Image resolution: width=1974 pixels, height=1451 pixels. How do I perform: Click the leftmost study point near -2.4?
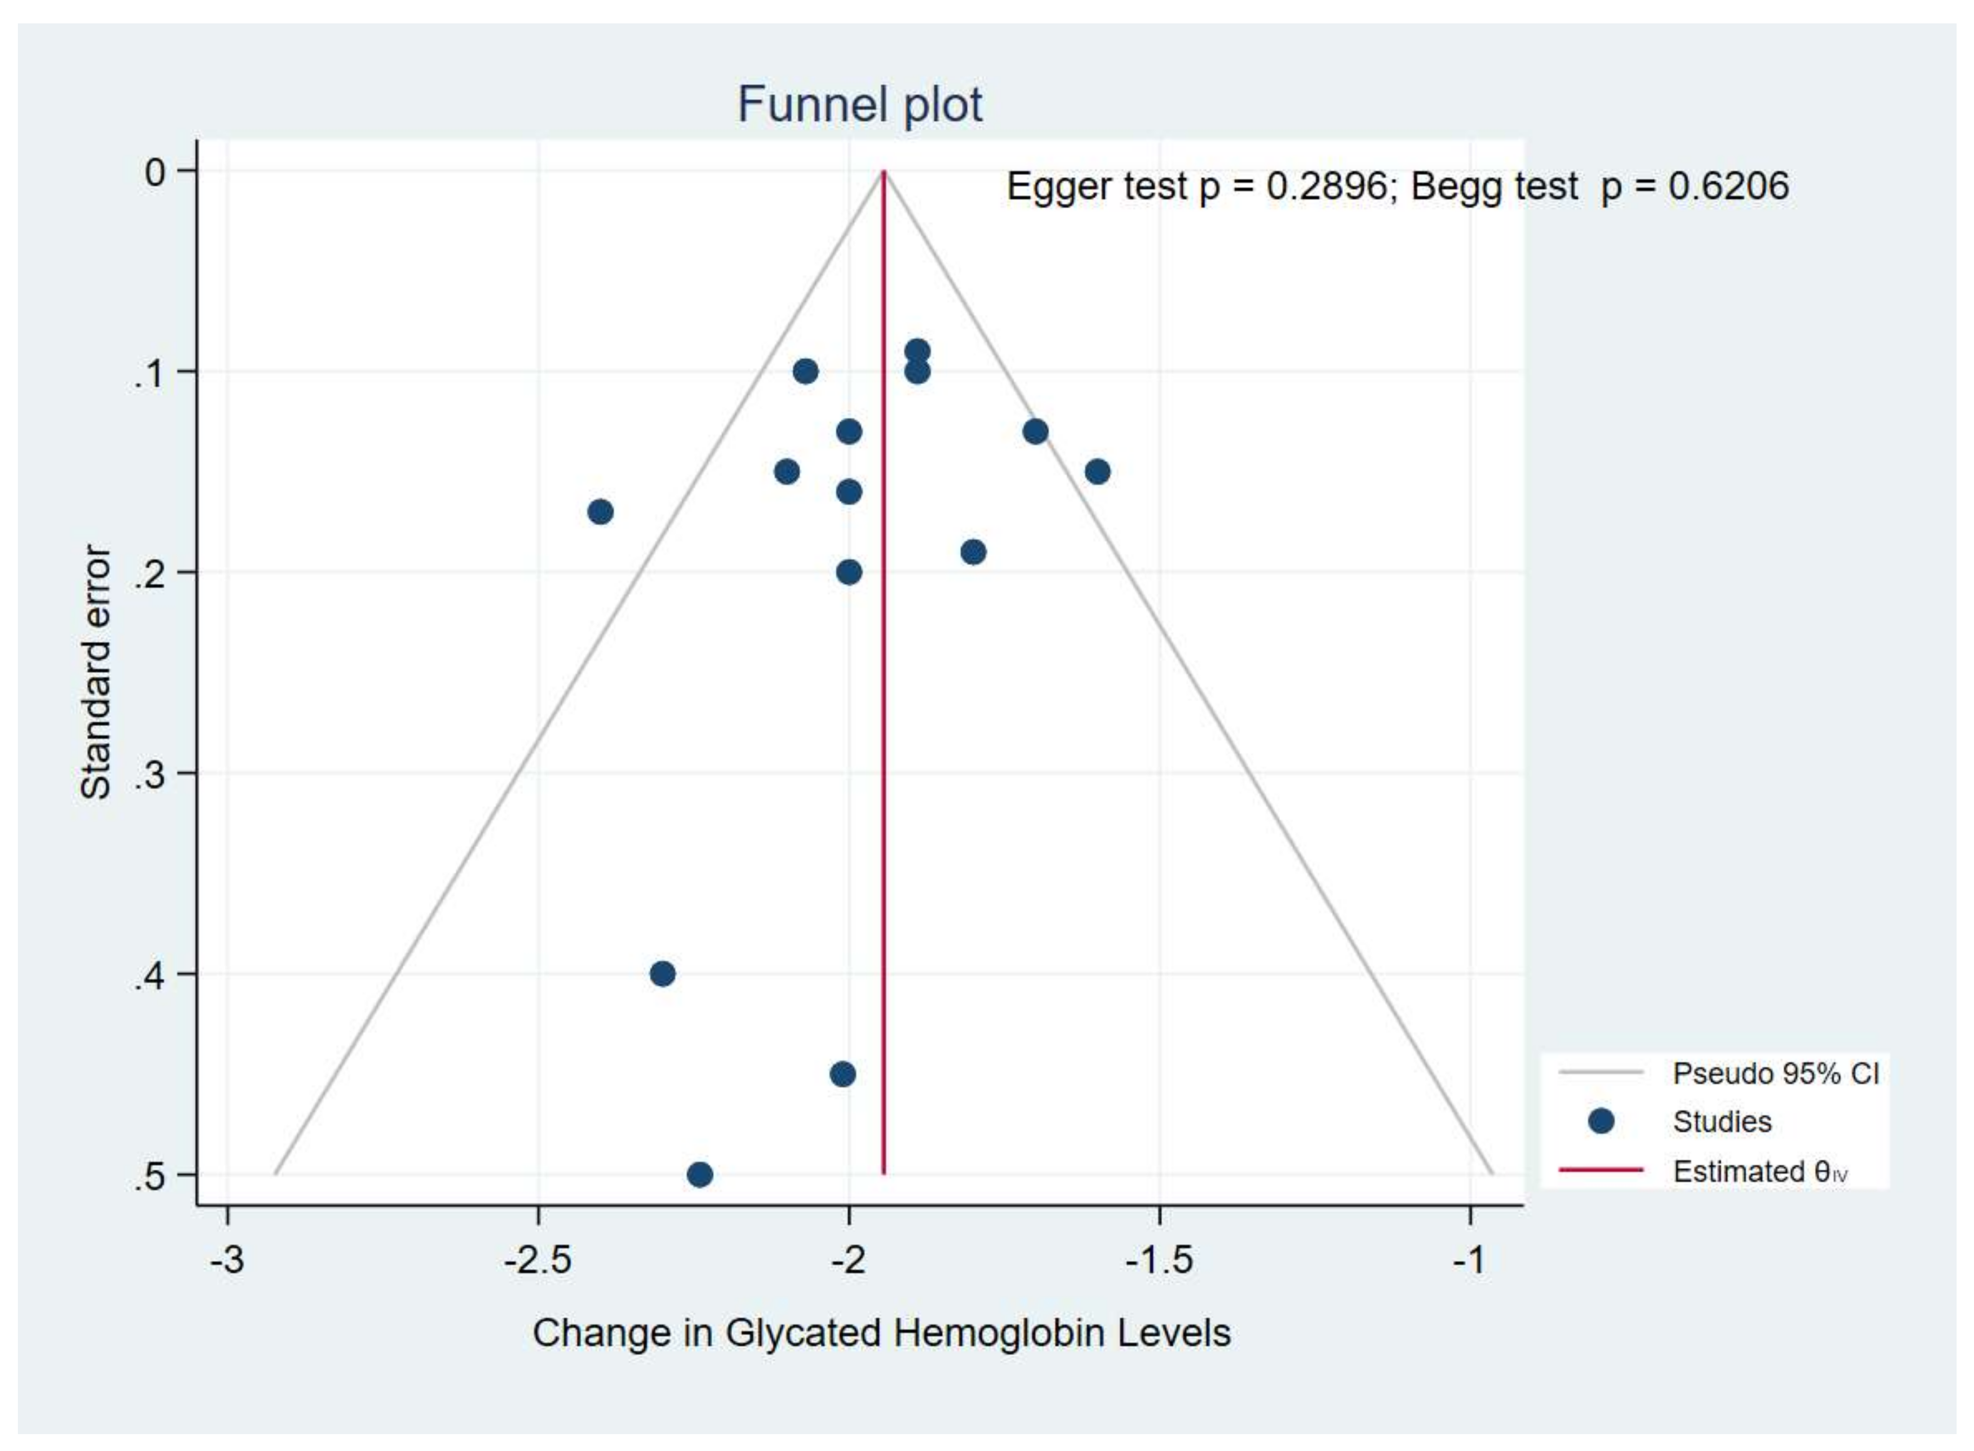pyautogui.click(x=600, y=511)
